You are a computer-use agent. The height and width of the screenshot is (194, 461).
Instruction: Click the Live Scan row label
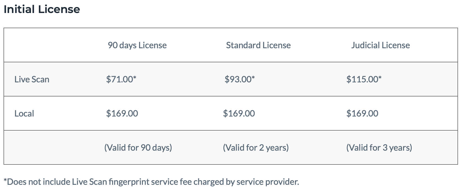coord(32,79)
